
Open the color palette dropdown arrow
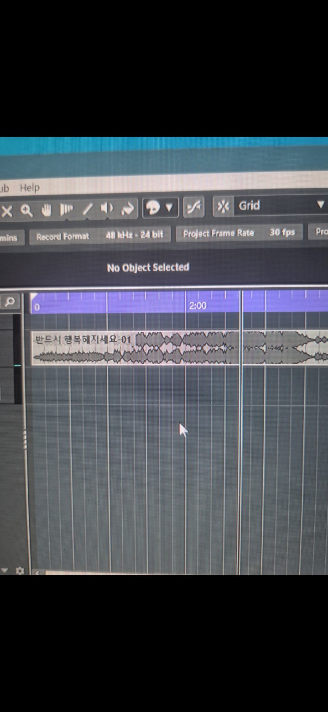pos(169,208)
